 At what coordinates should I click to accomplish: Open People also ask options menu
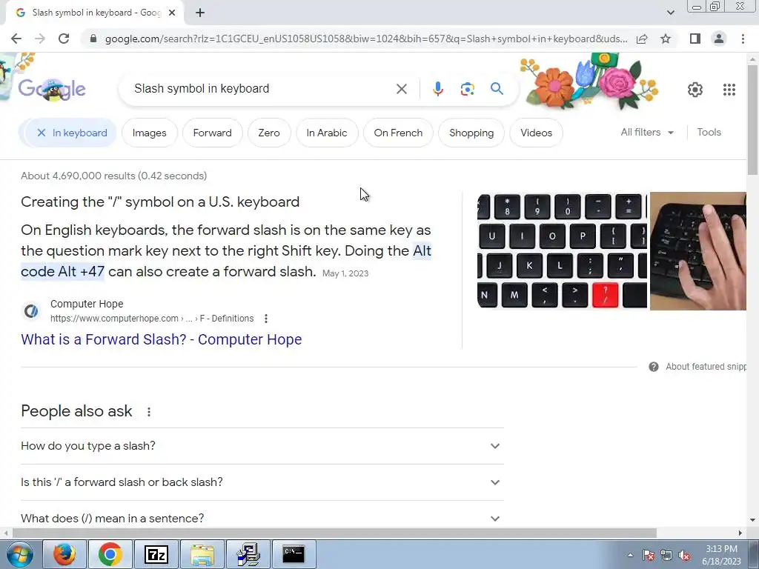click(x=148, y=412)
